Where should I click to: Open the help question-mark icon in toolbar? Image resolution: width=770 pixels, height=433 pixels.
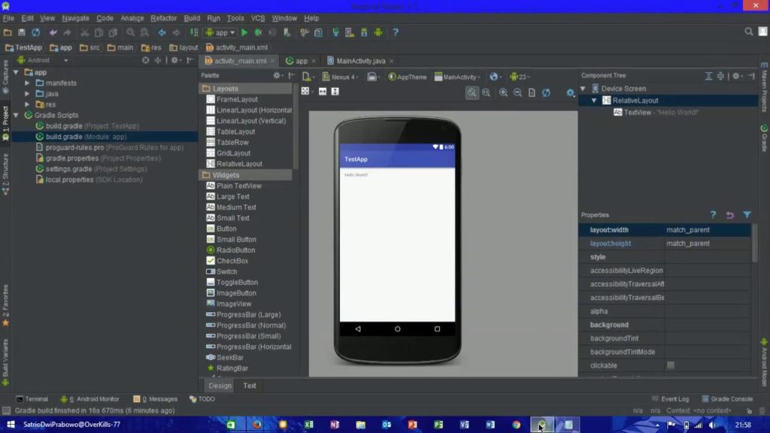[x=396, y=32]
